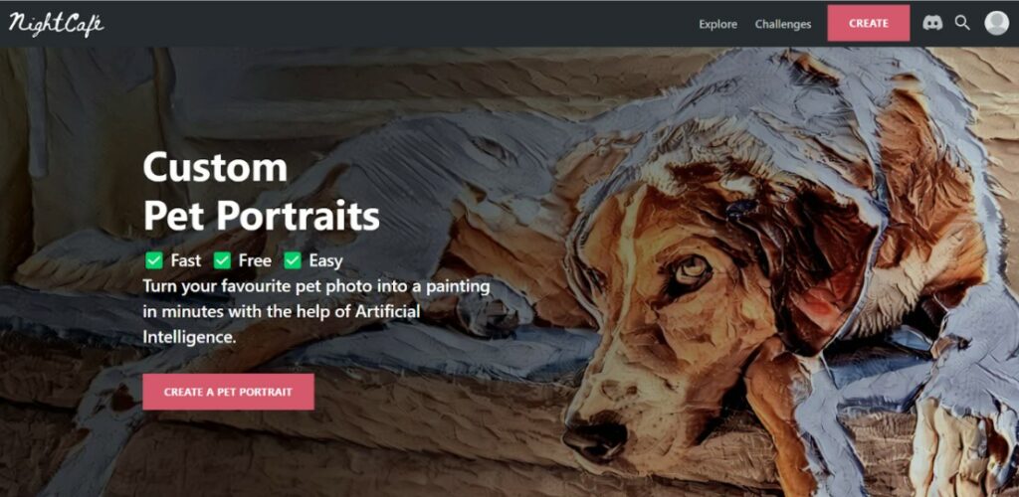
Task: Click the green Free checkmark
Action: [222, 260]
